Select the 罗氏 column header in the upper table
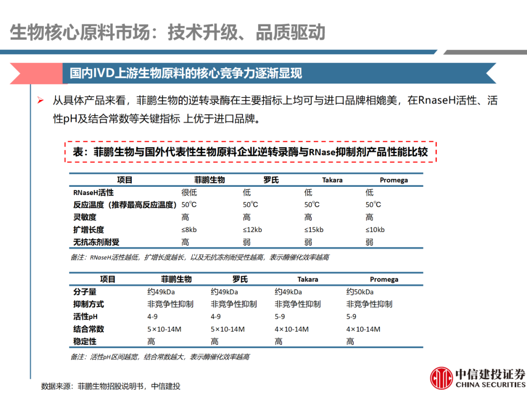 point(271,180)
